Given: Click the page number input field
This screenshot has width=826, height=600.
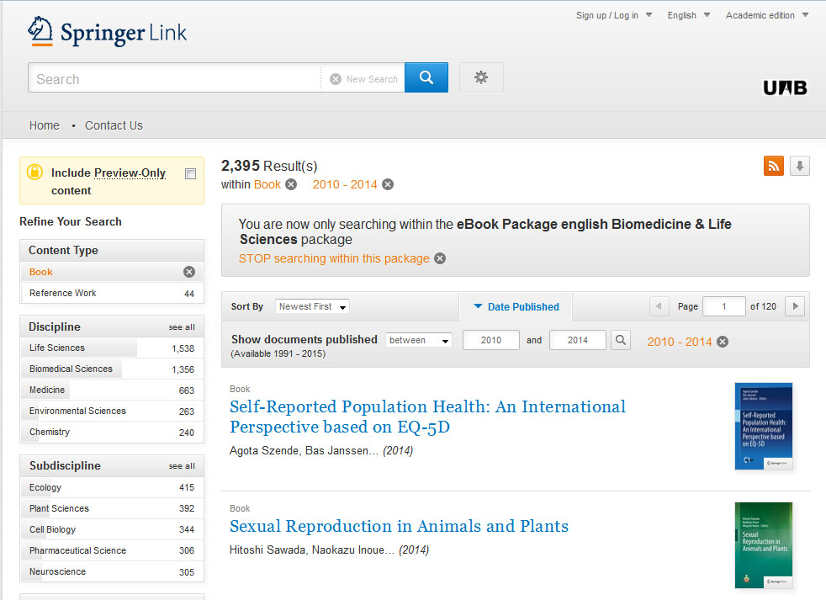Looking at the screenshot, I should coord(723,306).
